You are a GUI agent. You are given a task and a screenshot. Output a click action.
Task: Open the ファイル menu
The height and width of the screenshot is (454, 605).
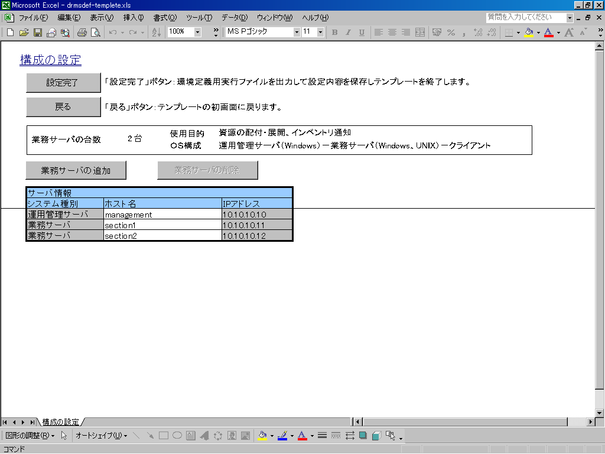click(33, 18)
